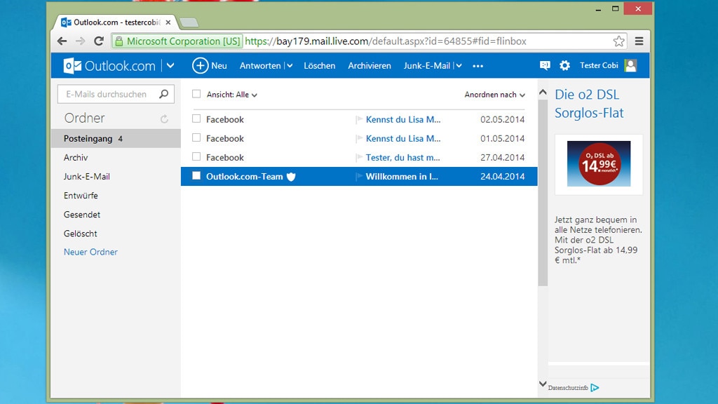The height and width of the screenshot is (404, 718).
Task: Open the messaging chat icon
Action: (545, 65)
